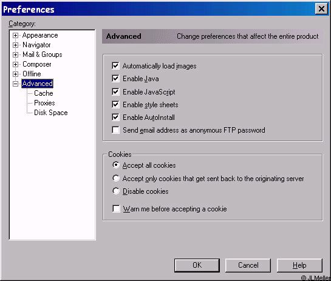This screenshot has width=331, height=281.
Task: Click the Cancel button
Action: click(x=248, y=265)
